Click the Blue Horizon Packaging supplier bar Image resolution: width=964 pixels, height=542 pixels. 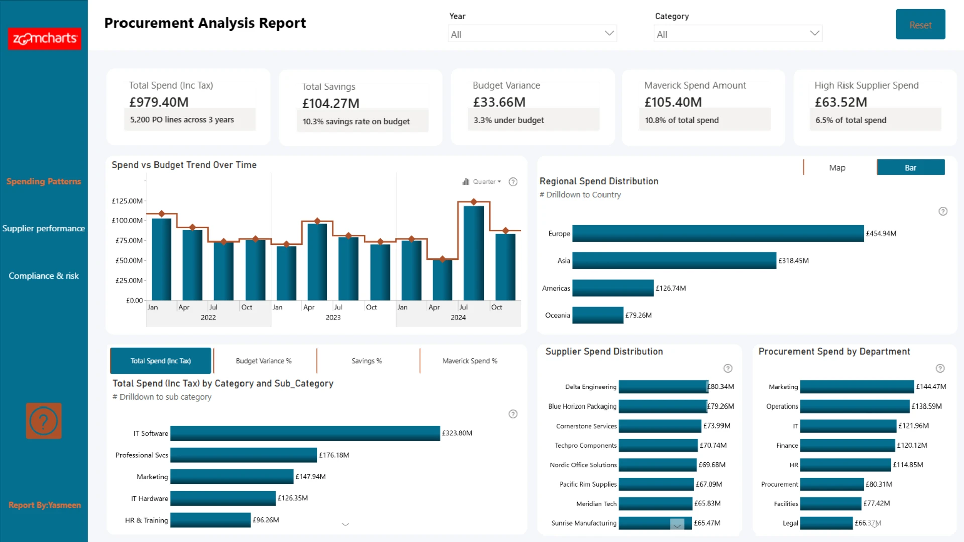(663, 406)
